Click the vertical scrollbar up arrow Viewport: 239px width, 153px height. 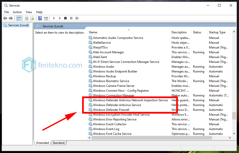point(234,32)
